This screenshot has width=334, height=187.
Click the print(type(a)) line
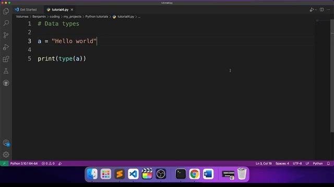pyautogui.click(x=62, y=59)
